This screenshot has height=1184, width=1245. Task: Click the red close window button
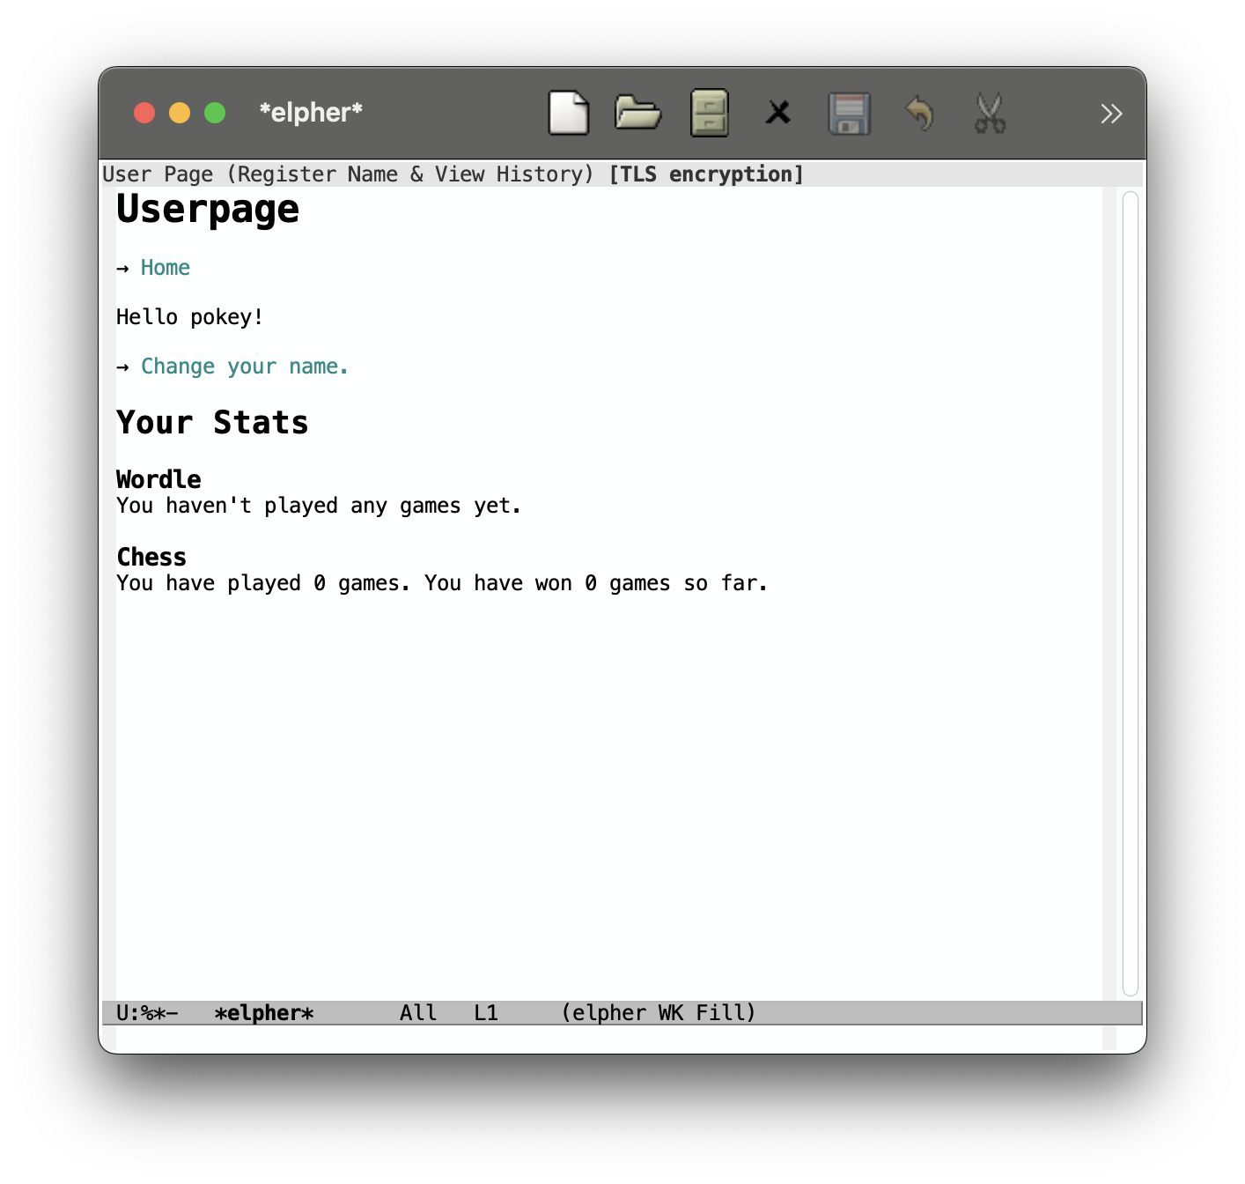[x=144, y=113]
